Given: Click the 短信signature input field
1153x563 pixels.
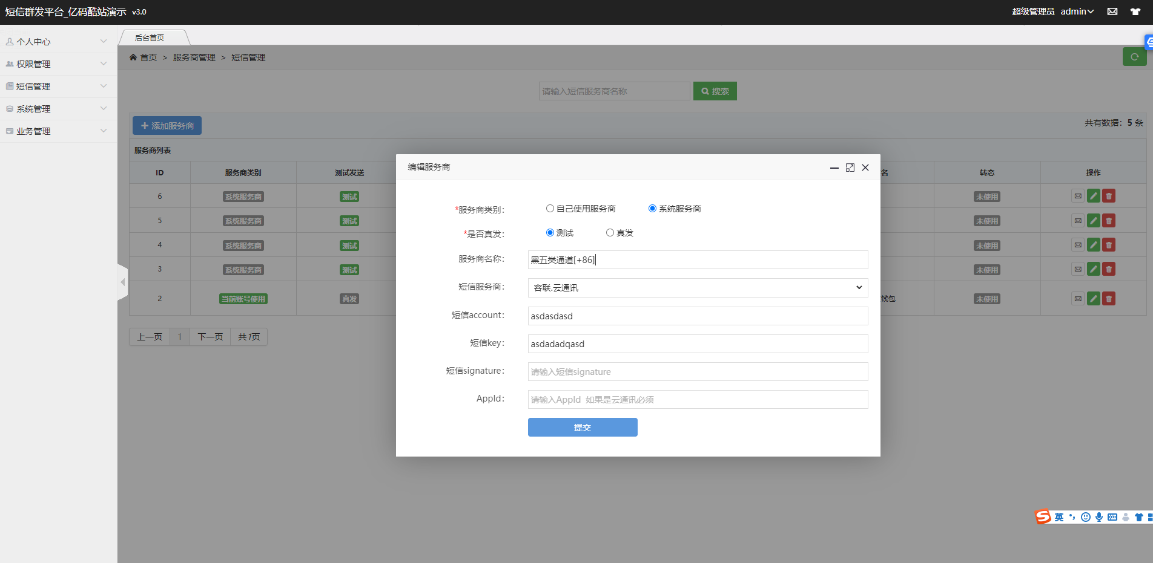Looking at the screenshot, I should point(698,372).
